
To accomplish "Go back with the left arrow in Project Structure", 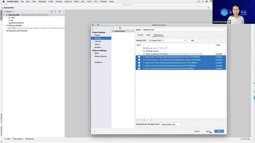I will tap(93, 28).
